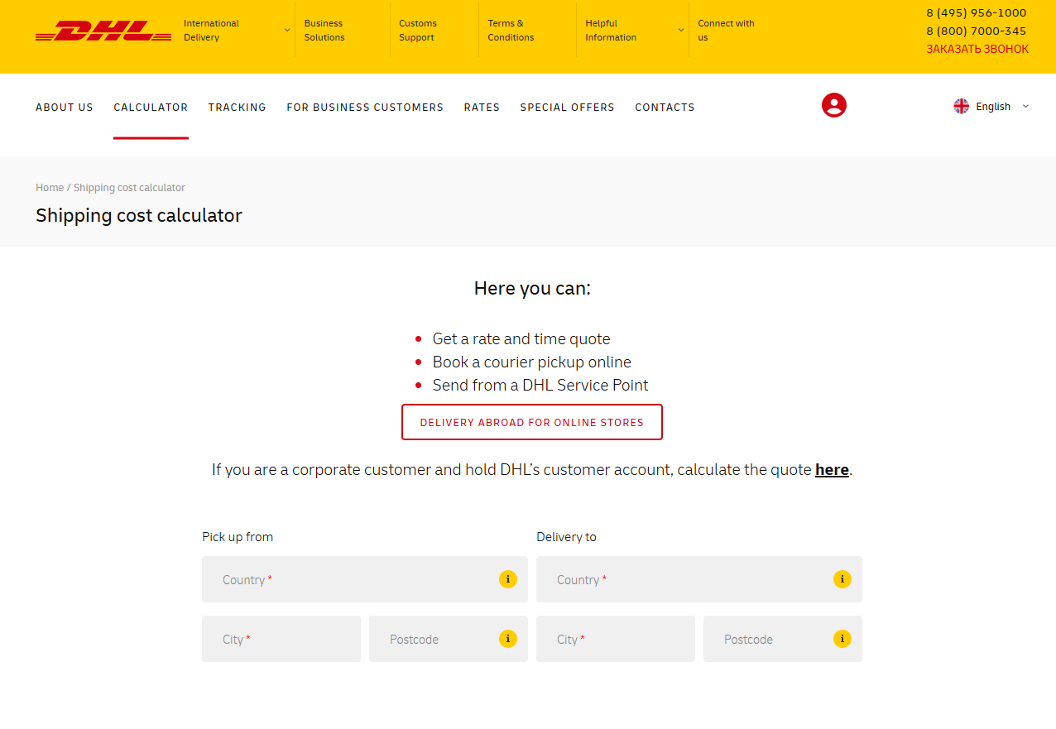
Task: Click the 'Delivery to' label
Action: 566,537
